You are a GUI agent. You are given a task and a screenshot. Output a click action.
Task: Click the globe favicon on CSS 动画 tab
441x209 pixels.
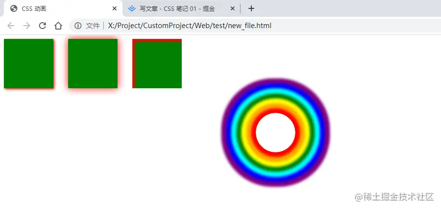click(x=13, y=9)
